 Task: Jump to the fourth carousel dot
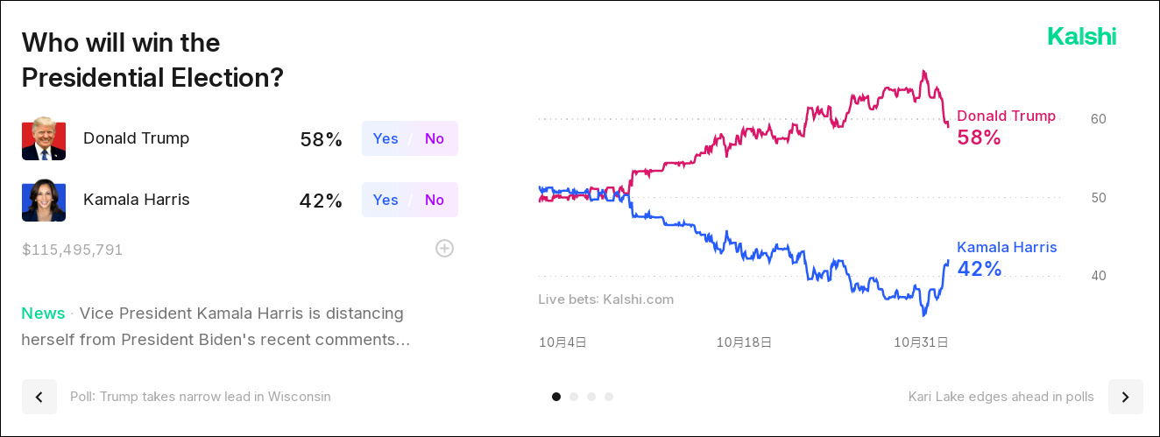click(x=609, y=397)
